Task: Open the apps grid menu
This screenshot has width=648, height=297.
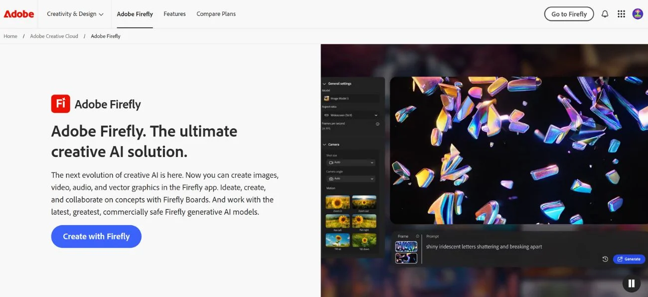Action: [x=621, y=14]
